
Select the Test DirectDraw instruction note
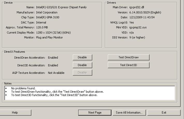pyautogui.click(x=57, y=92)
